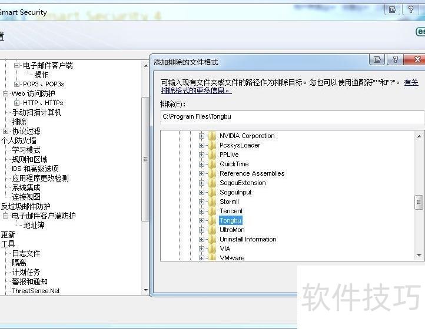The width and height of the screenshot is (425, 329).
Task: Click the UltraMon folder icon
Action: [x=213, y=230]
